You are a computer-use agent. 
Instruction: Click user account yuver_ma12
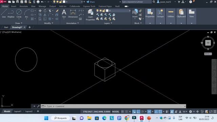coord(164,2)
